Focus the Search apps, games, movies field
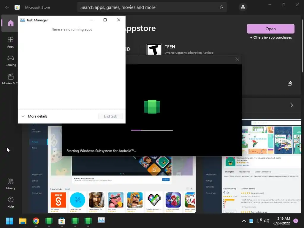 click(152, 7)
